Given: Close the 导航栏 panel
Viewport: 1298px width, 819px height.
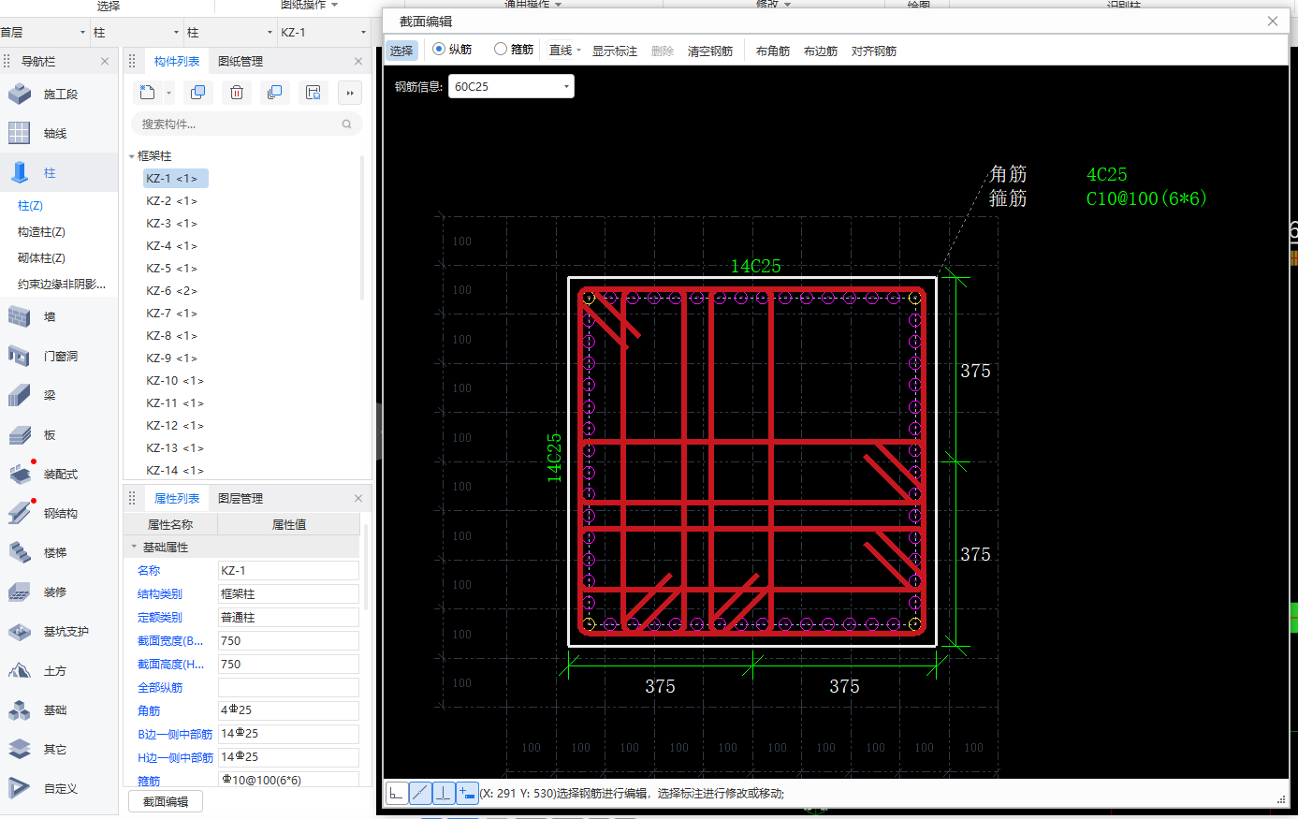Looking at the screenshot, I should pos(105,61).
